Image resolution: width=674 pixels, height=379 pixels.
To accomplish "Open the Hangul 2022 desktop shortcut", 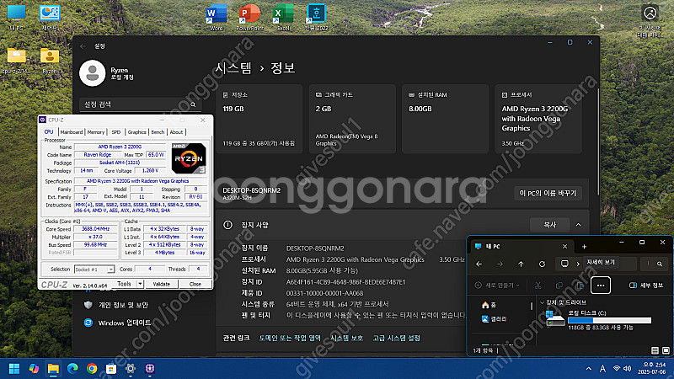I will (317, 17).
